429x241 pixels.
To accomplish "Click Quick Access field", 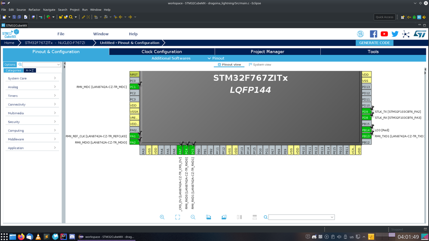I will pos(384,17).
